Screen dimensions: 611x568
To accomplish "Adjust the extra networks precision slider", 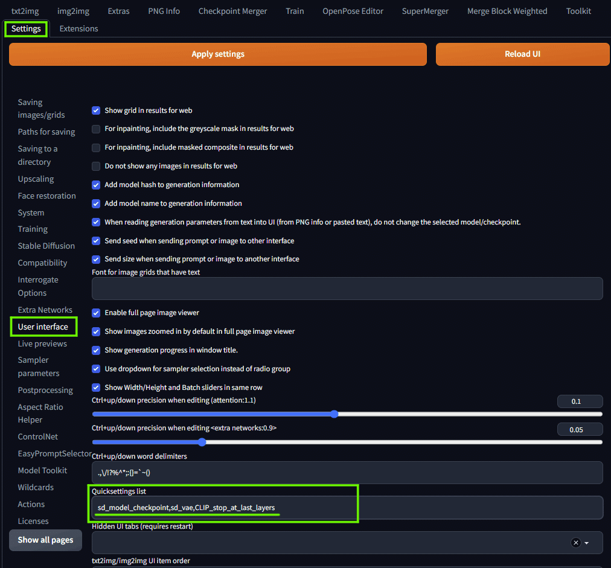I will pyautogui.click(x=347, y=442).
